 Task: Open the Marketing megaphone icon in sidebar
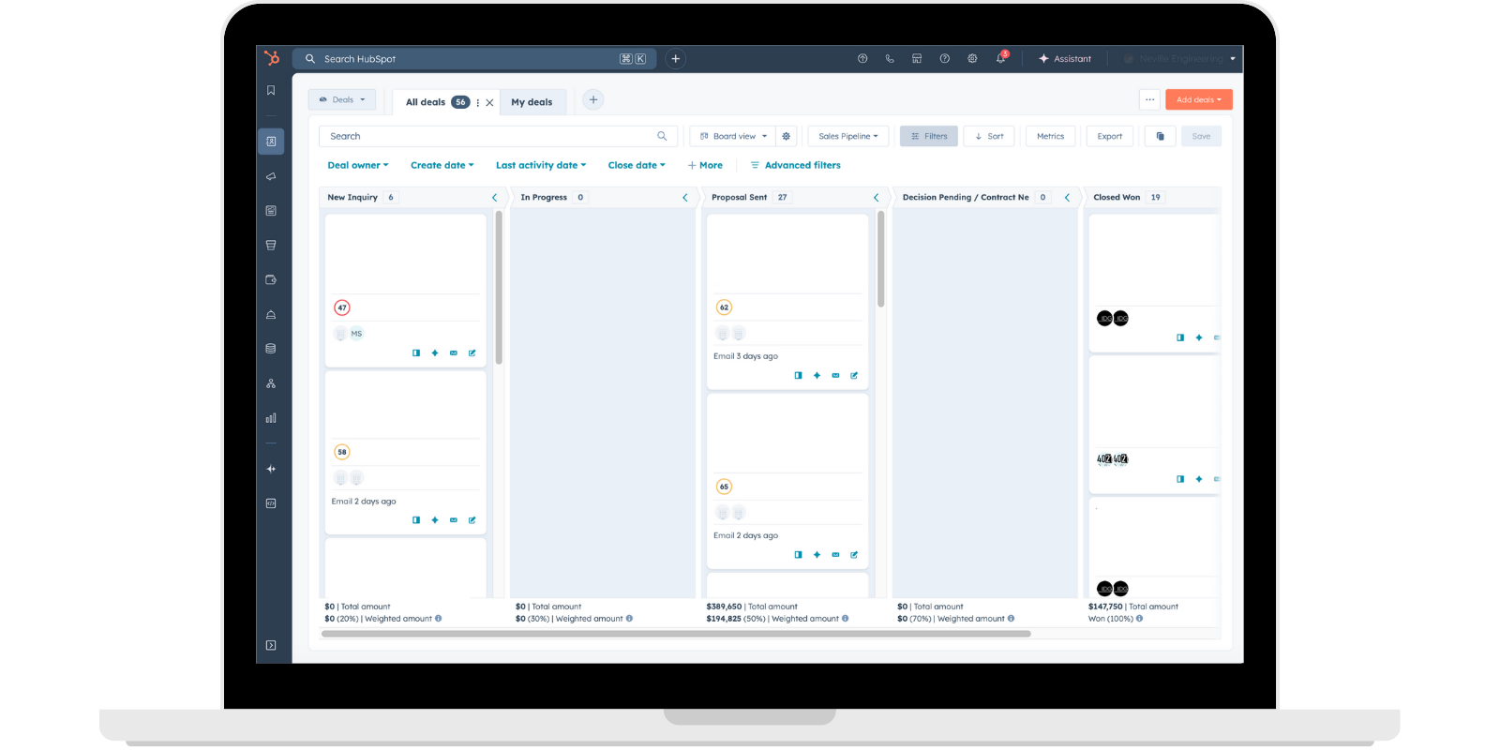point(271,176)
